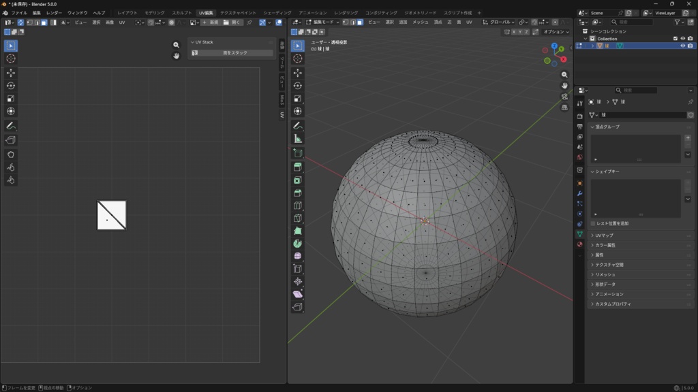Viewport: 698px width, 392px height.
Task: Select the Shear tool in 3D viewport
Action: (x=298, y=294)
